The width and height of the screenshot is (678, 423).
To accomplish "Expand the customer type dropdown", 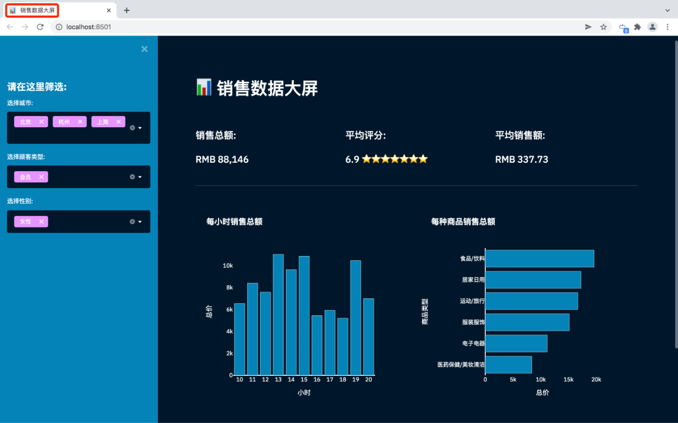I will coord(140,177).
